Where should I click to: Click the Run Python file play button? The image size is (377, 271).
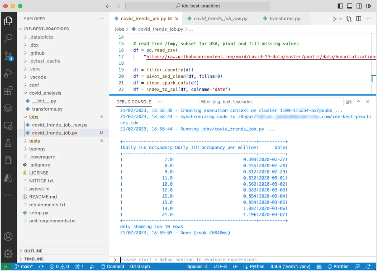pos(334,19)
